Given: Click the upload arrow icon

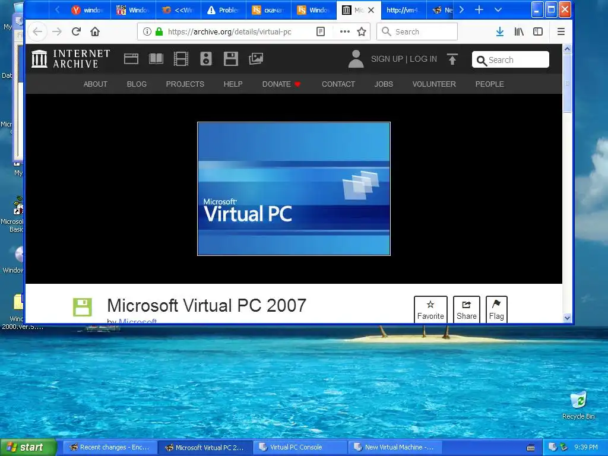Looking at the screenshot, I should (452, 59).
